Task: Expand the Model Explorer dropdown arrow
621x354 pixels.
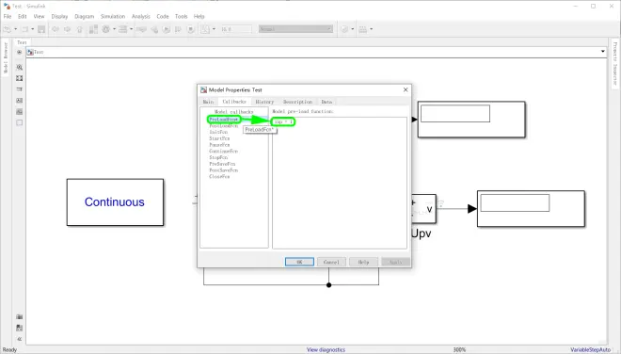Action: 131,29
